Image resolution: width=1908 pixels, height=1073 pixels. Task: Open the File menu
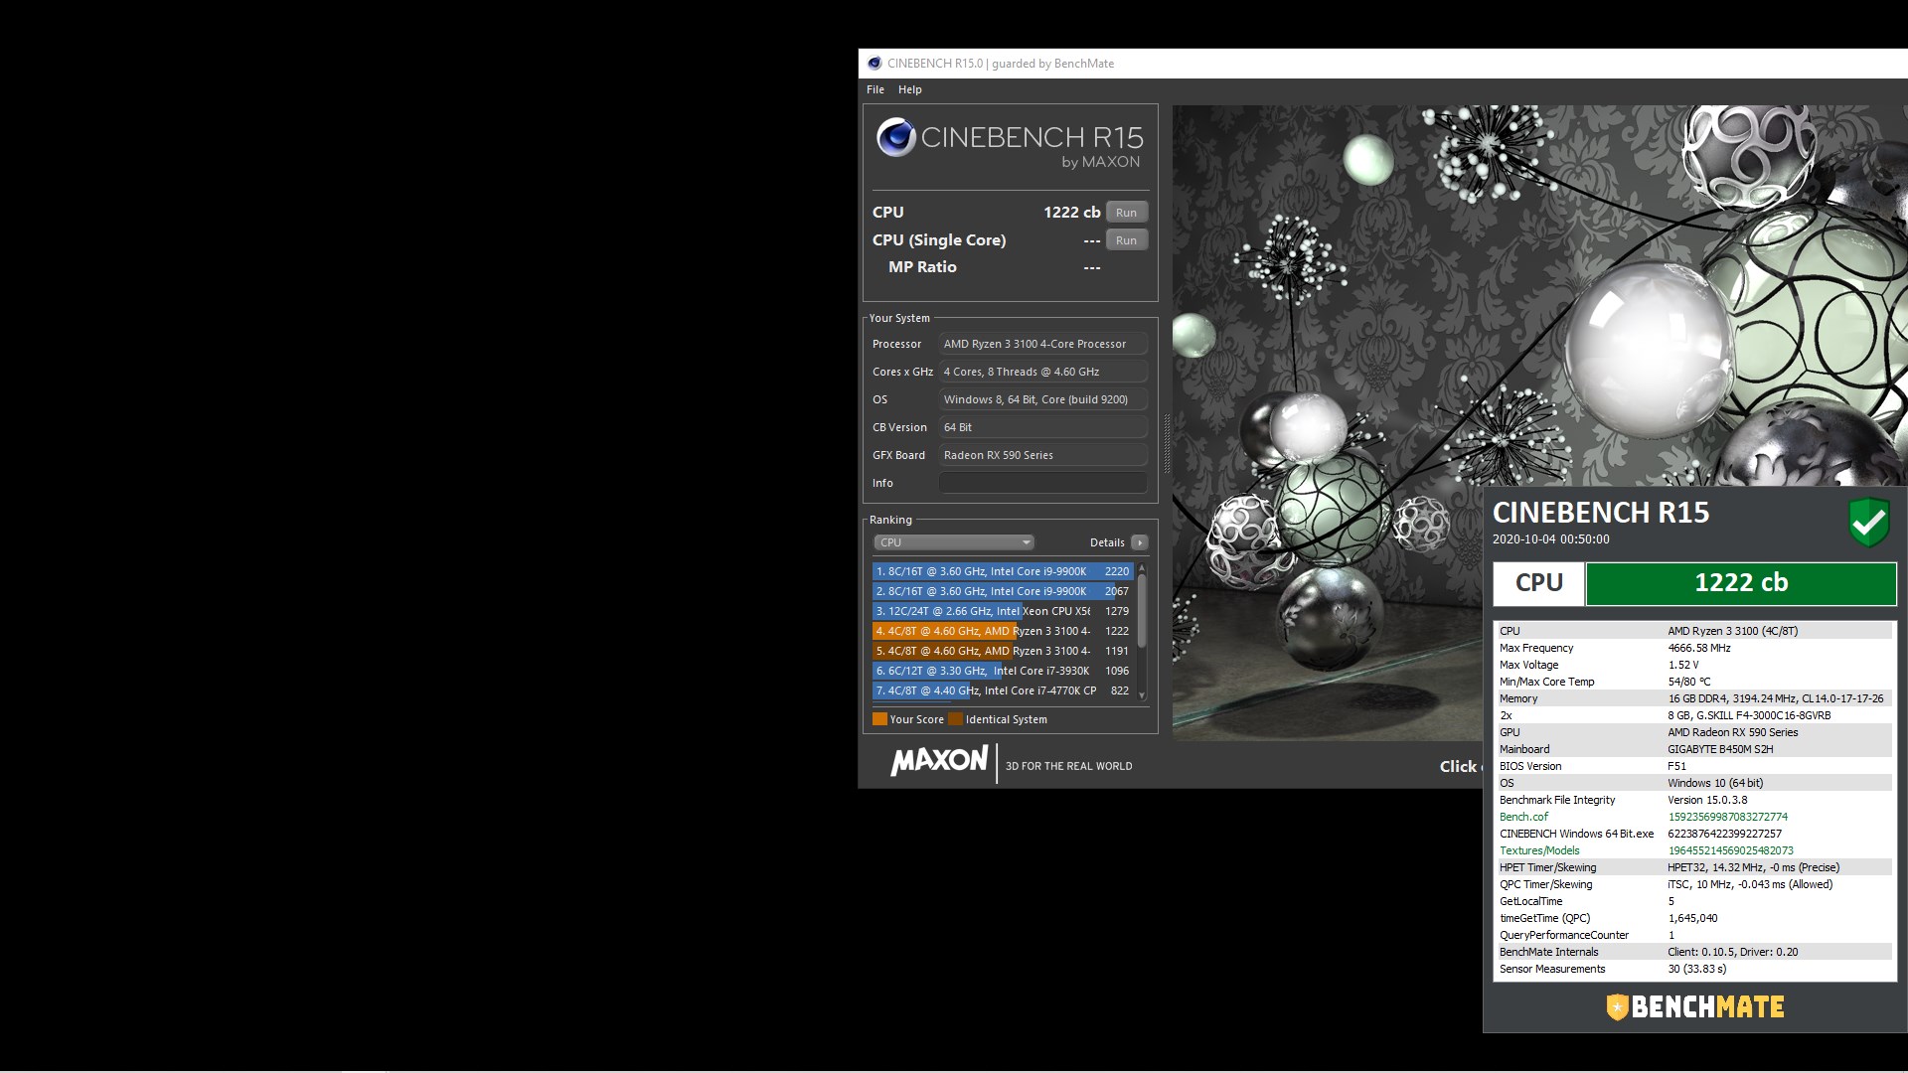click(874, 89)
